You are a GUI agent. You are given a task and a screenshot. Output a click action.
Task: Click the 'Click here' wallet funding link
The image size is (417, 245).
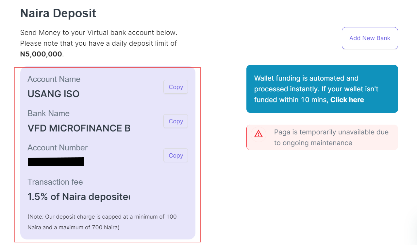click(347, 100)
